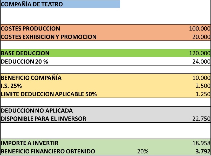Click the DEDUCCION 20 % label cell

pos(25,62)
